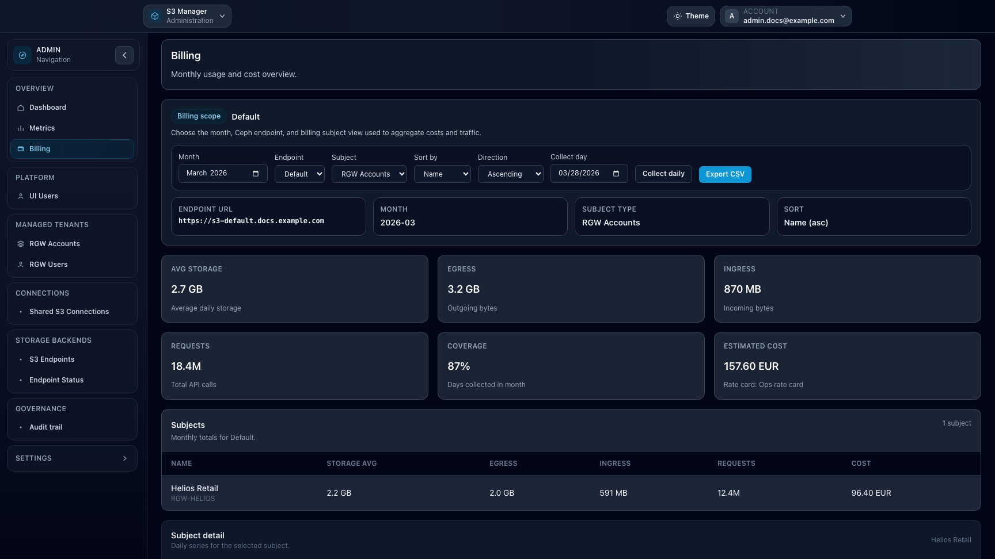Open Shared S3 Connections in sidebar

point(69,311)
